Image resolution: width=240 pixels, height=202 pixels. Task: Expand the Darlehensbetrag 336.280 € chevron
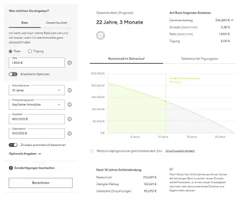pos(232,20)
